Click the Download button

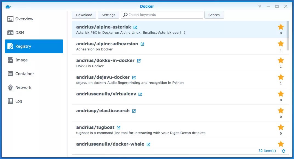[84, 15]
